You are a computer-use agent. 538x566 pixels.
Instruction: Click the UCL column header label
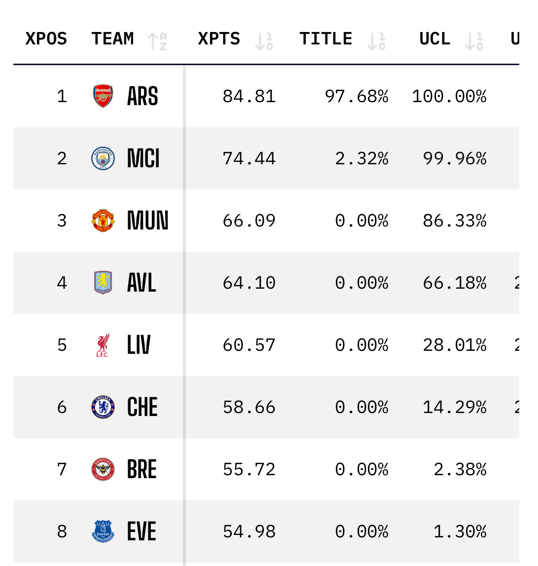click(x=434, y=39)
